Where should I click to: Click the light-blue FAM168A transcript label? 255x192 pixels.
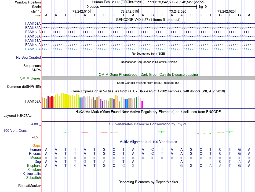click(x=33, y=49)
